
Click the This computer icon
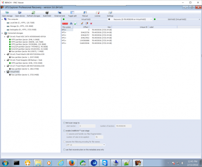point(6,19)
